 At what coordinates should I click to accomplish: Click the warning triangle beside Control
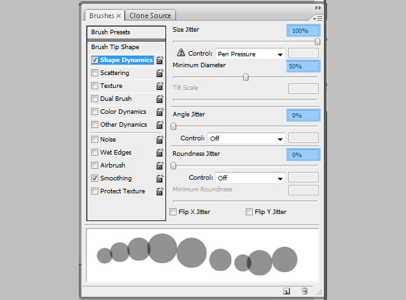coord(181,52)
